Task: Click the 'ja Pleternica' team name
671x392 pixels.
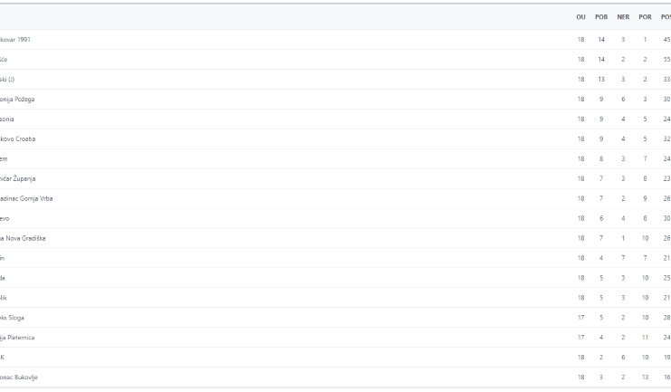Action: tap(17, 338)
